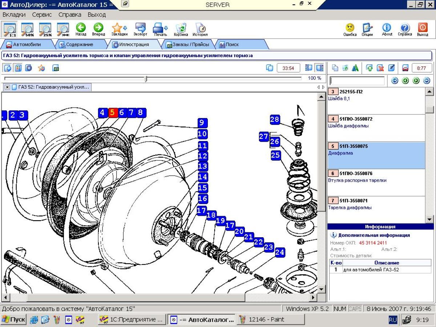This screenshot has width=436, height=327.
Task: Adjust the illustration zoom slider handle
Action: point(146,78)
